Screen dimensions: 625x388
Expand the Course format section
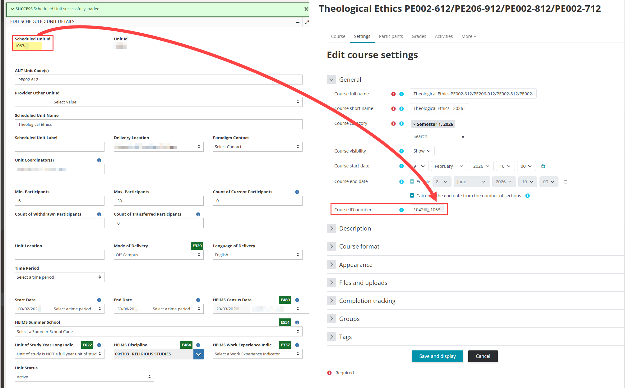coord(331,246)
